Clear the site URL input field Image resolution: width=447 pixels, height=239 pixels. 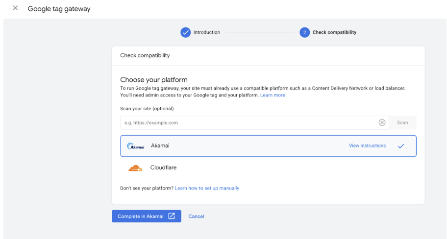pyautogui.click(x=382, y=122)
